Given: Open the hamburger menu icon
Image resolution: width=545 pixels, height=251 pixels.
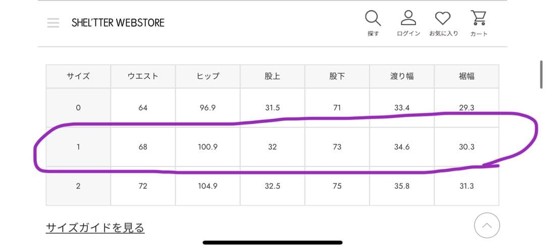Looking at the screenshot, I should pos(53,23).
